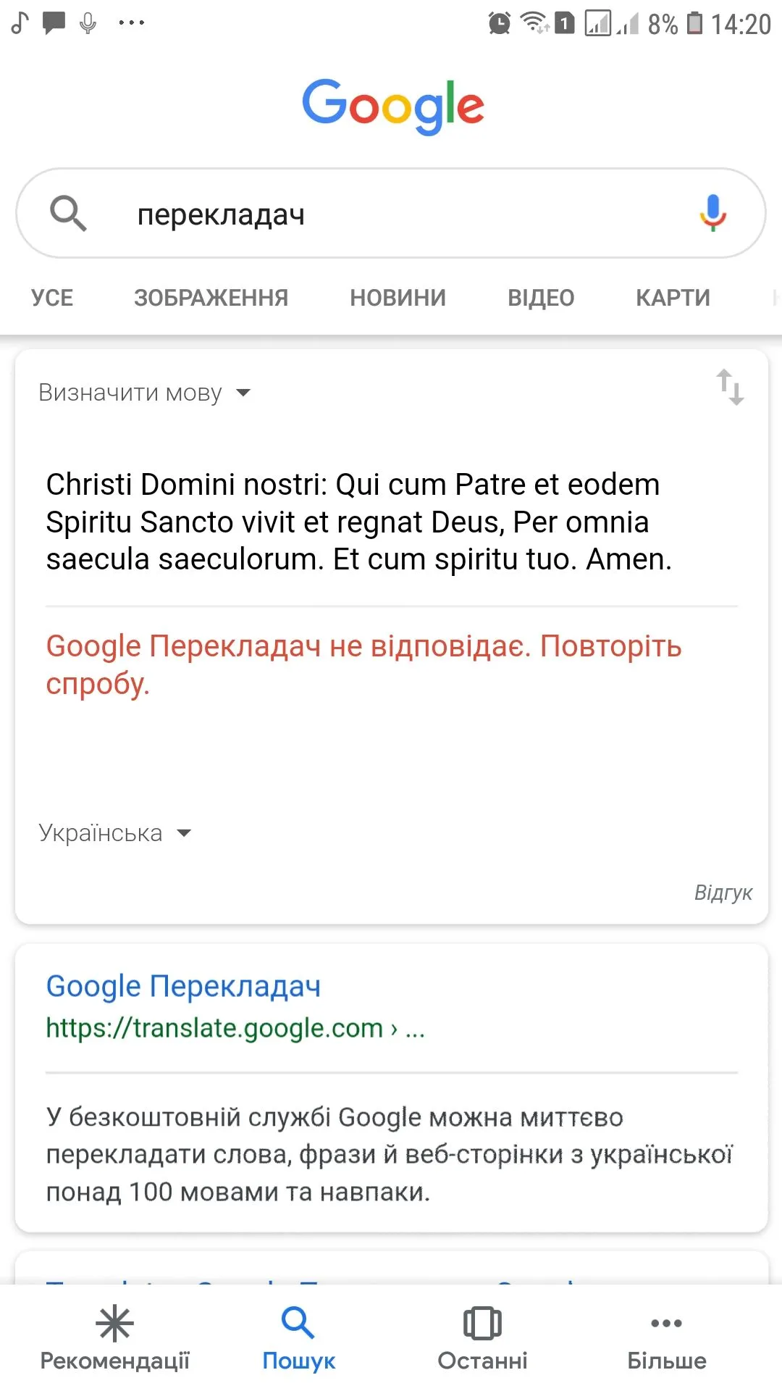Go to the КАРТИ tab
Viewport: 782px width, 1391px height.
tap(673, 298)
